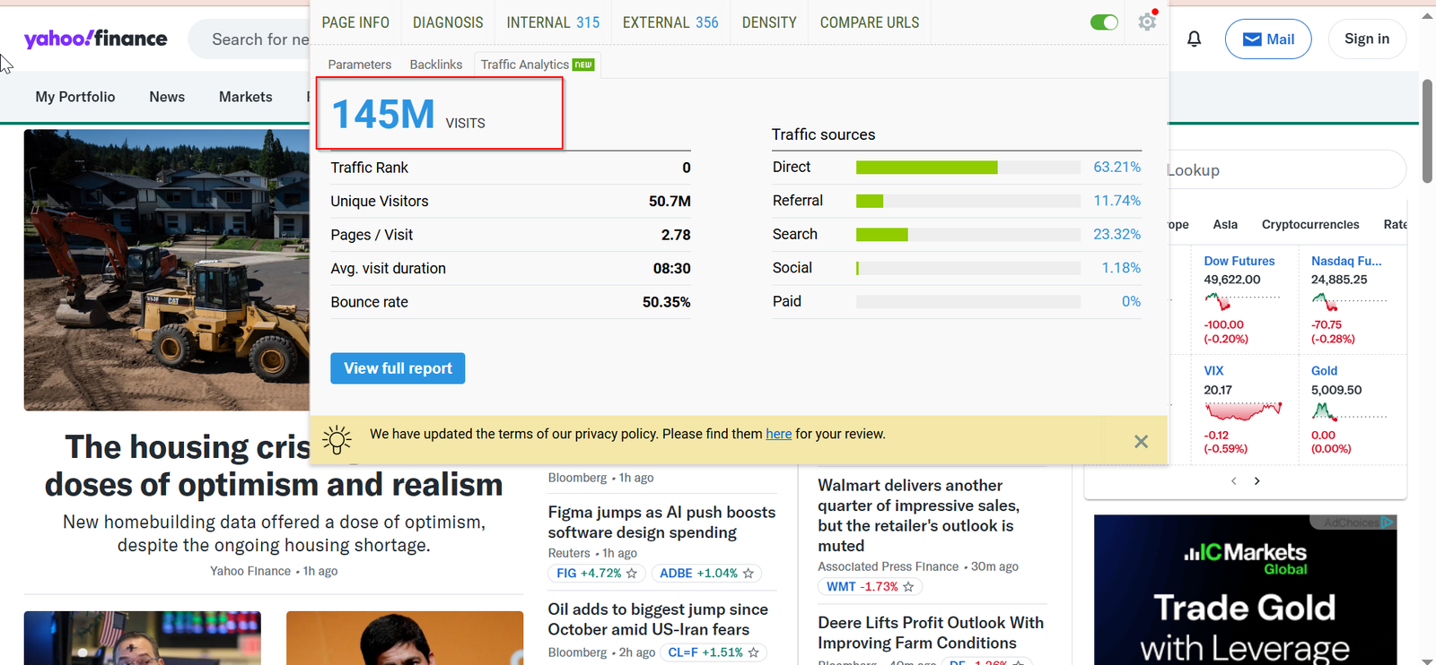
Task: Select the Backlinks sub-tab
Action: (436, 65)
